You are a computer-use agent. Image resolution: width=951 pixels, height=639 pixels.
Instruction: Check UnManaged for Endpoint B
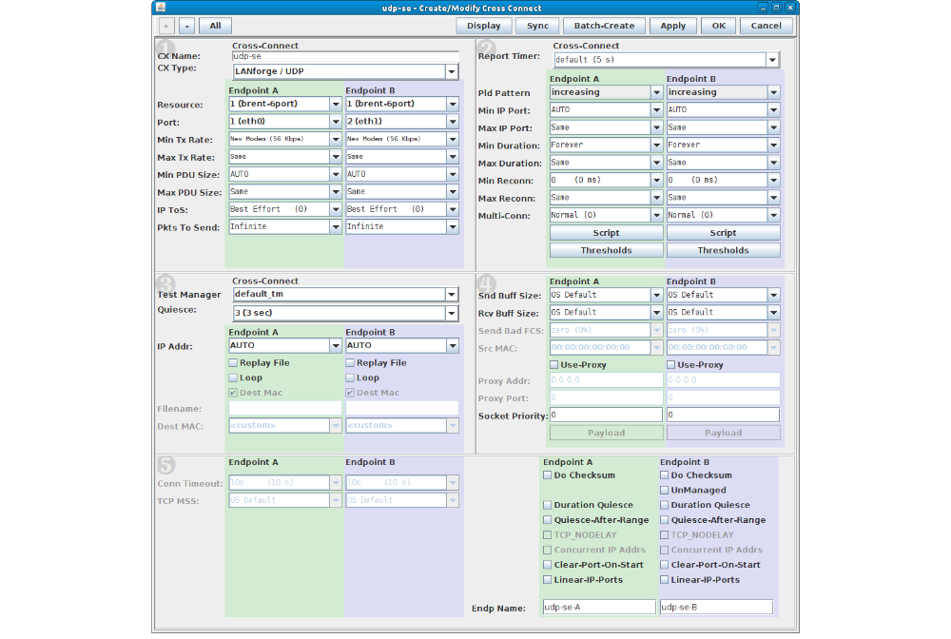pos(665,491)
